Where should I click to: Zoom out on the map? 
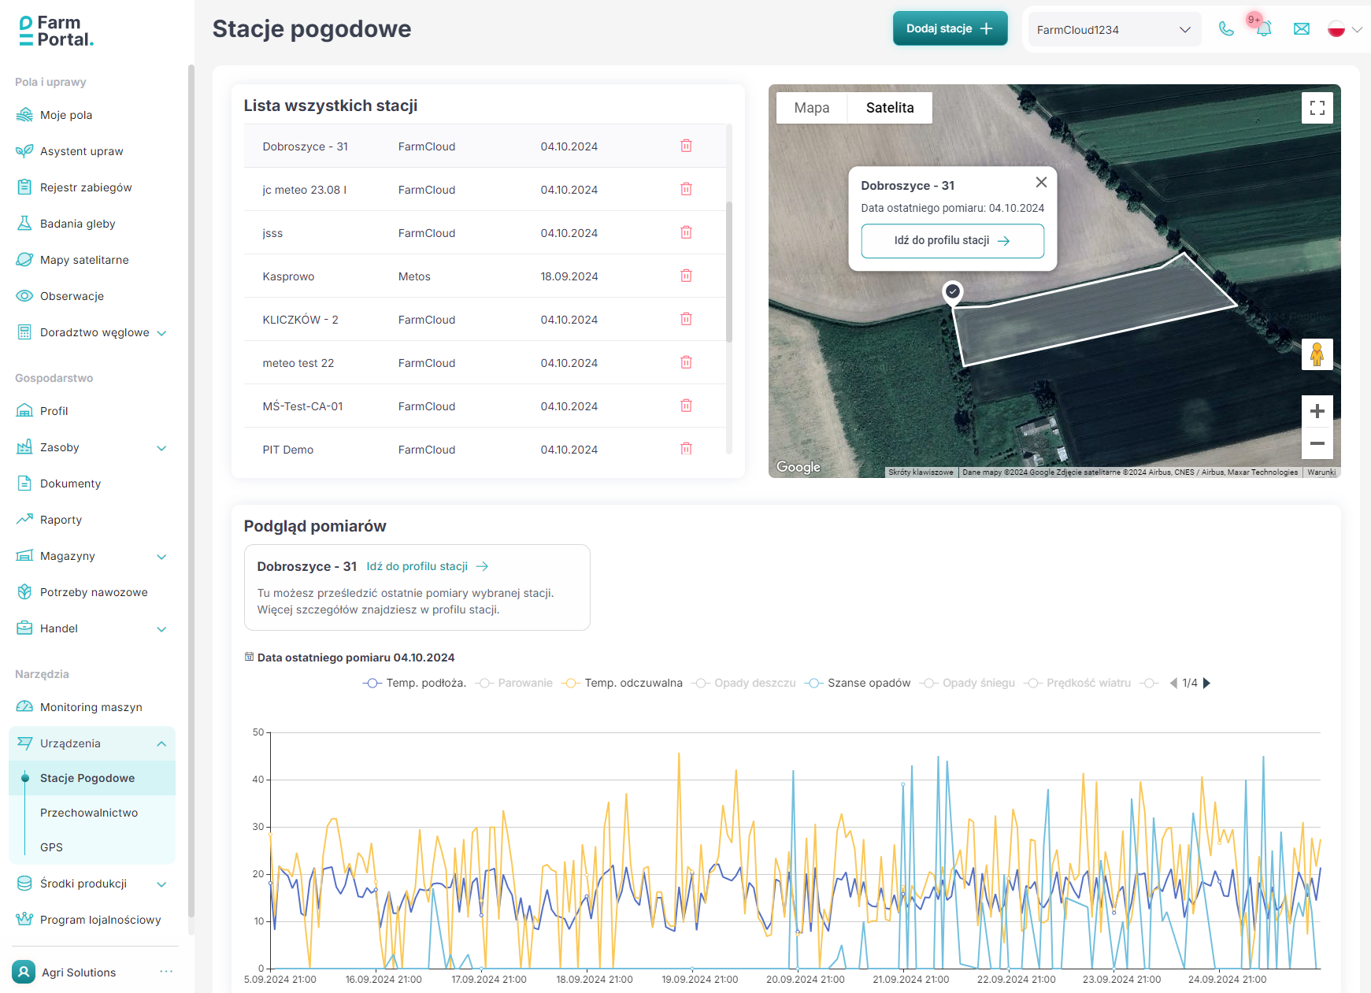pos(1317,443)
